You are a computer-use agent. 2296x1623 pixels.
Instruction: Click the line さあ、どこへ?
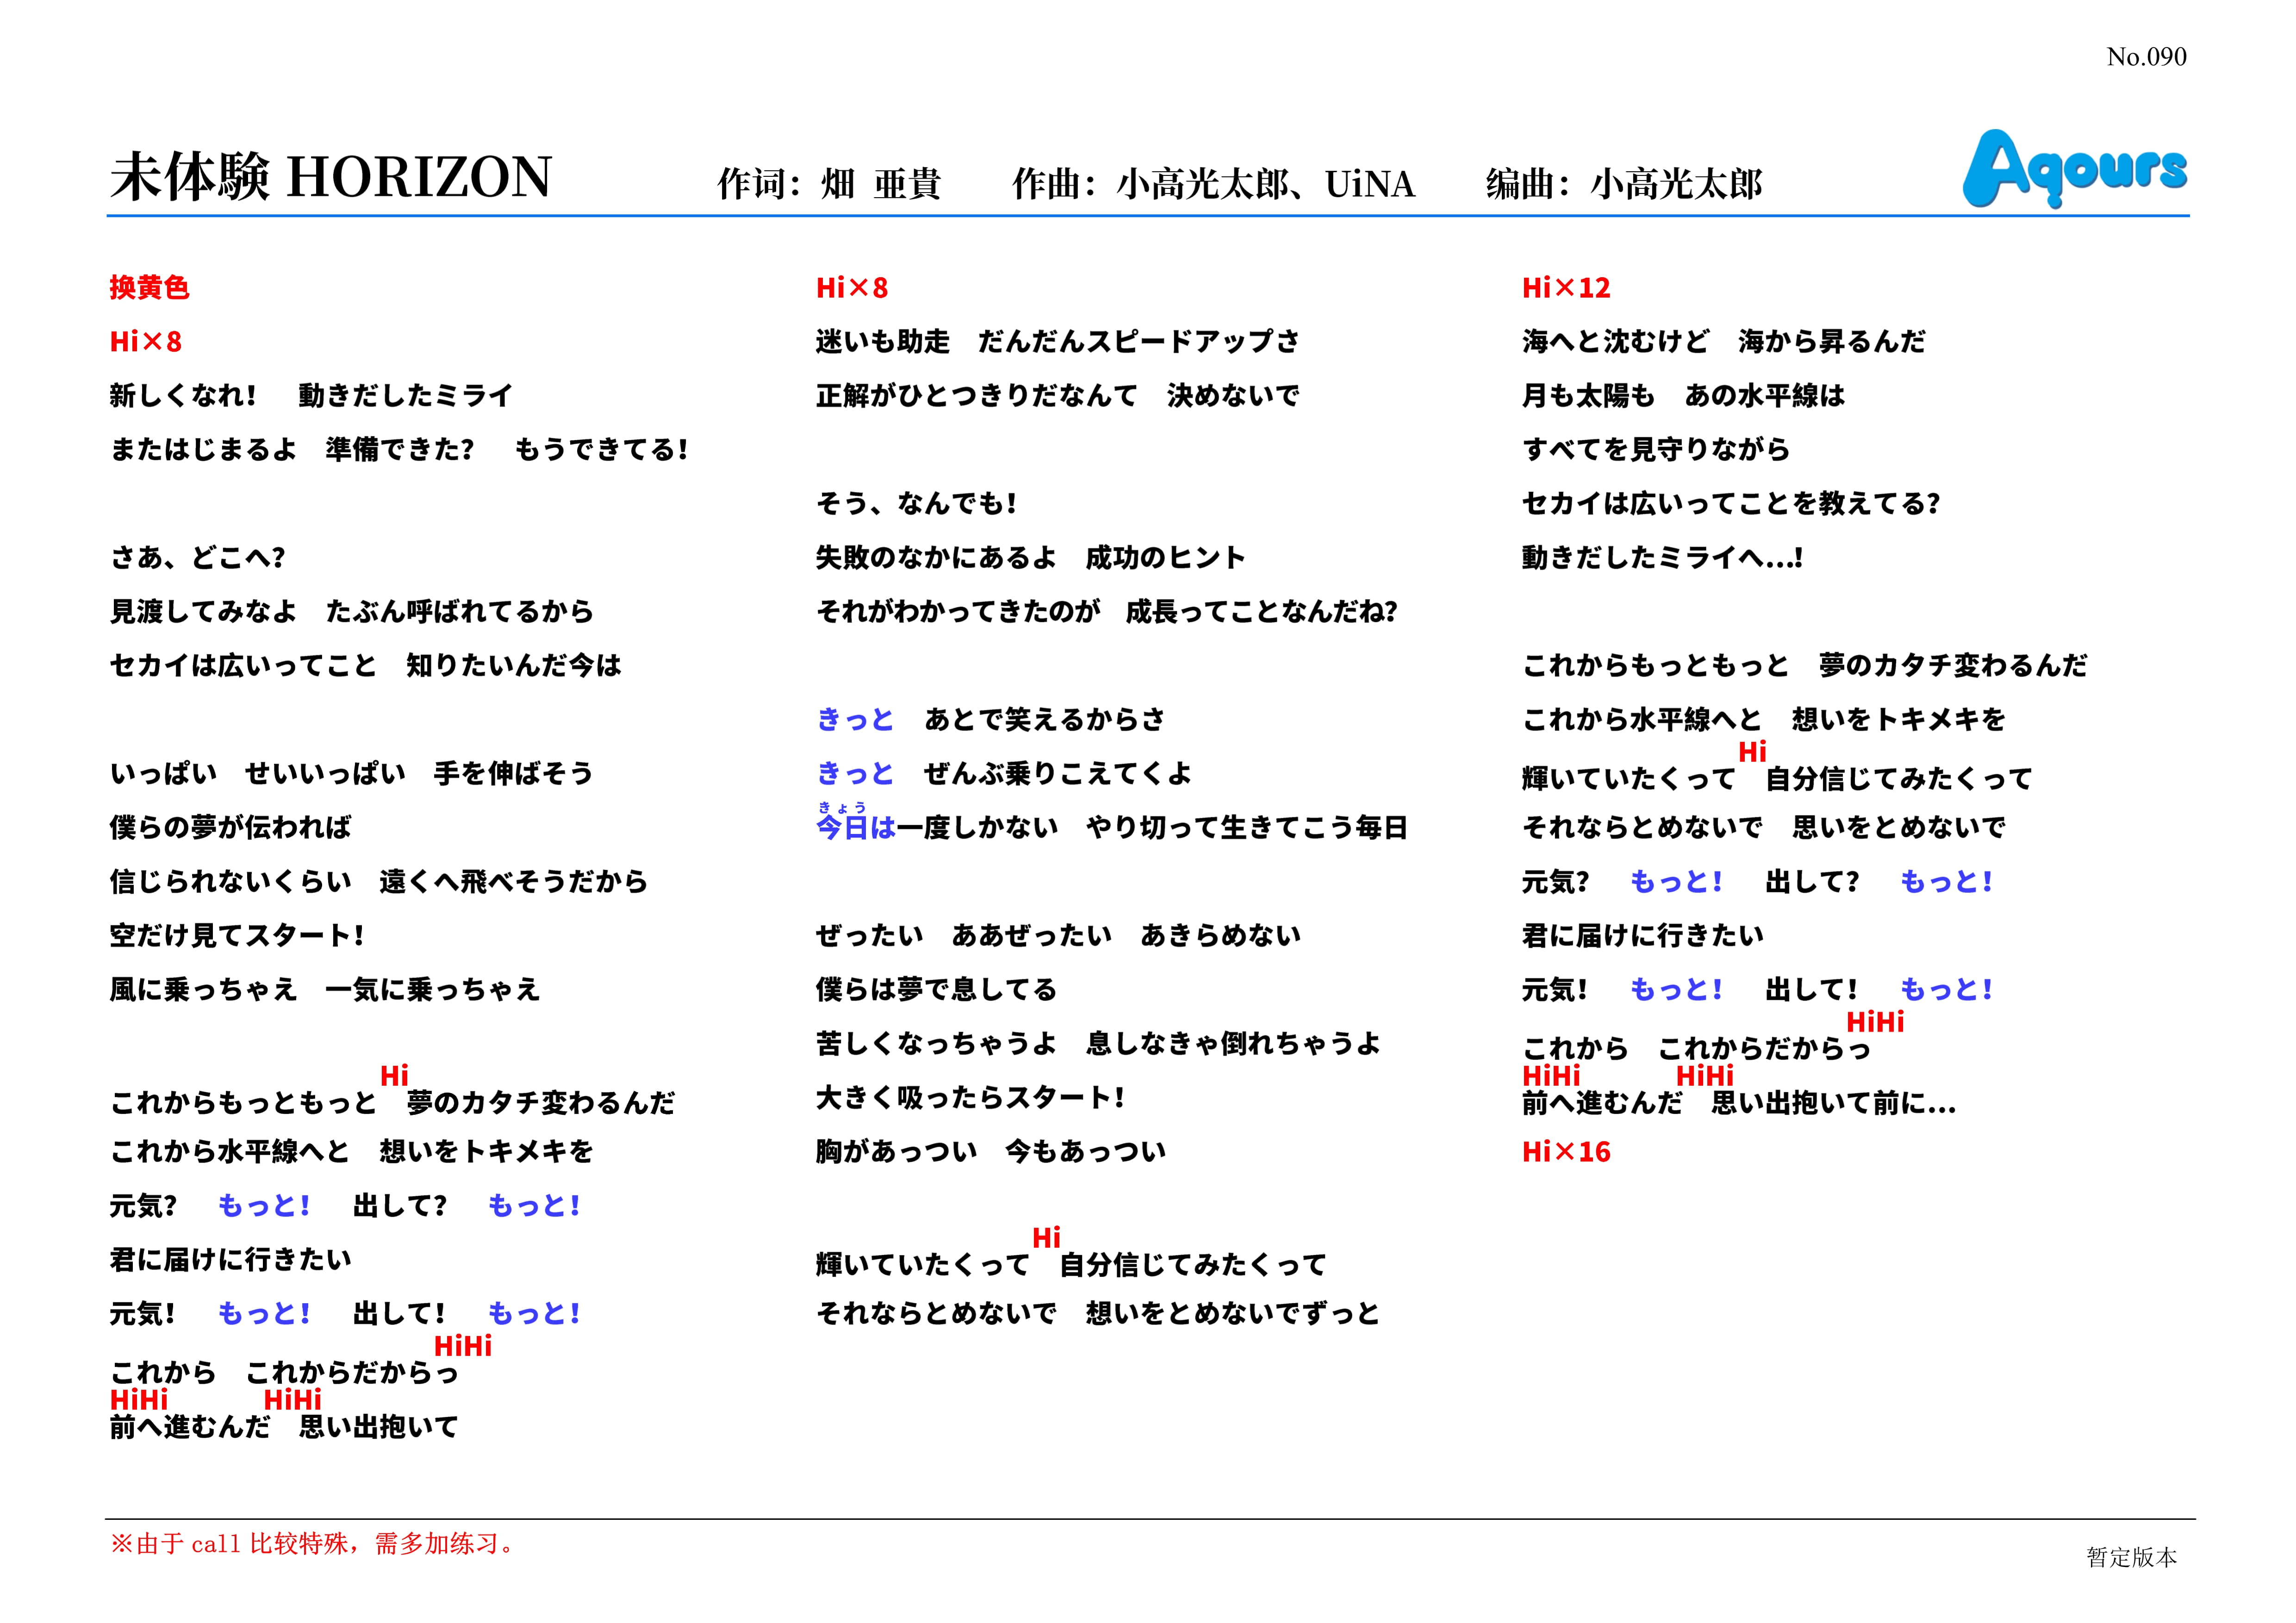click(x=198, y=558)
